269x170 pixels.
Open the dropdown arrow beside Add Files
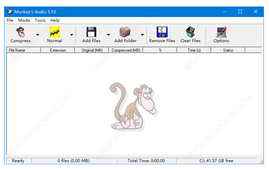click(x=108, y=35)
